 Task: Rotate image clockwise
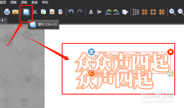116,12
